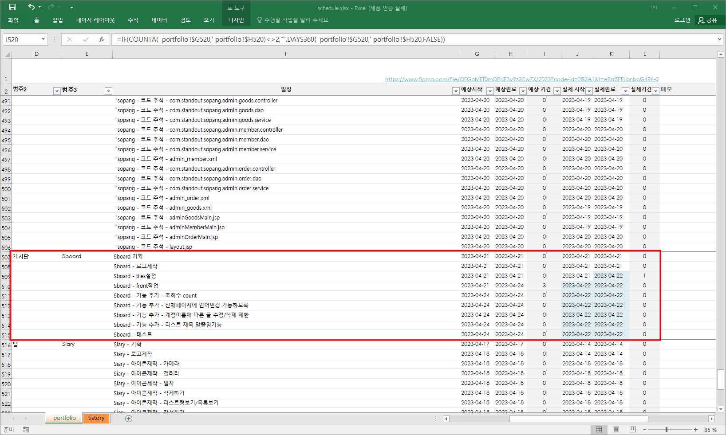
Task: Click the Undo arrow icon
Action: (31, 7)
